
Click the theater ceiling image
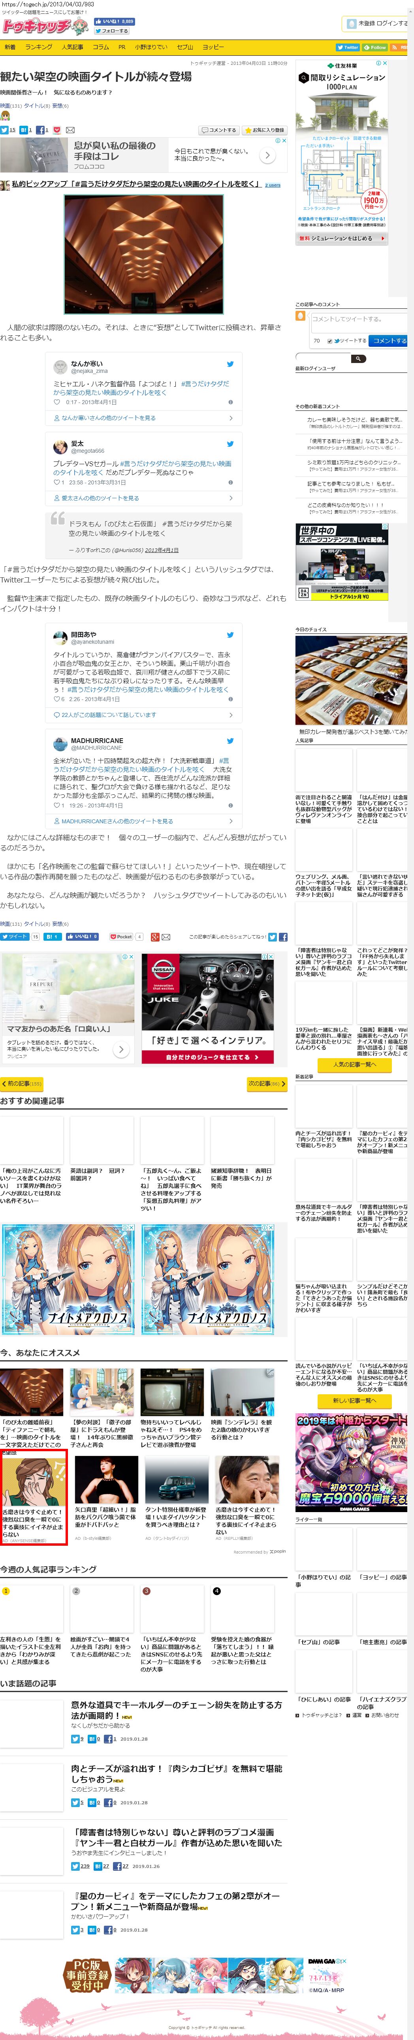144,254
